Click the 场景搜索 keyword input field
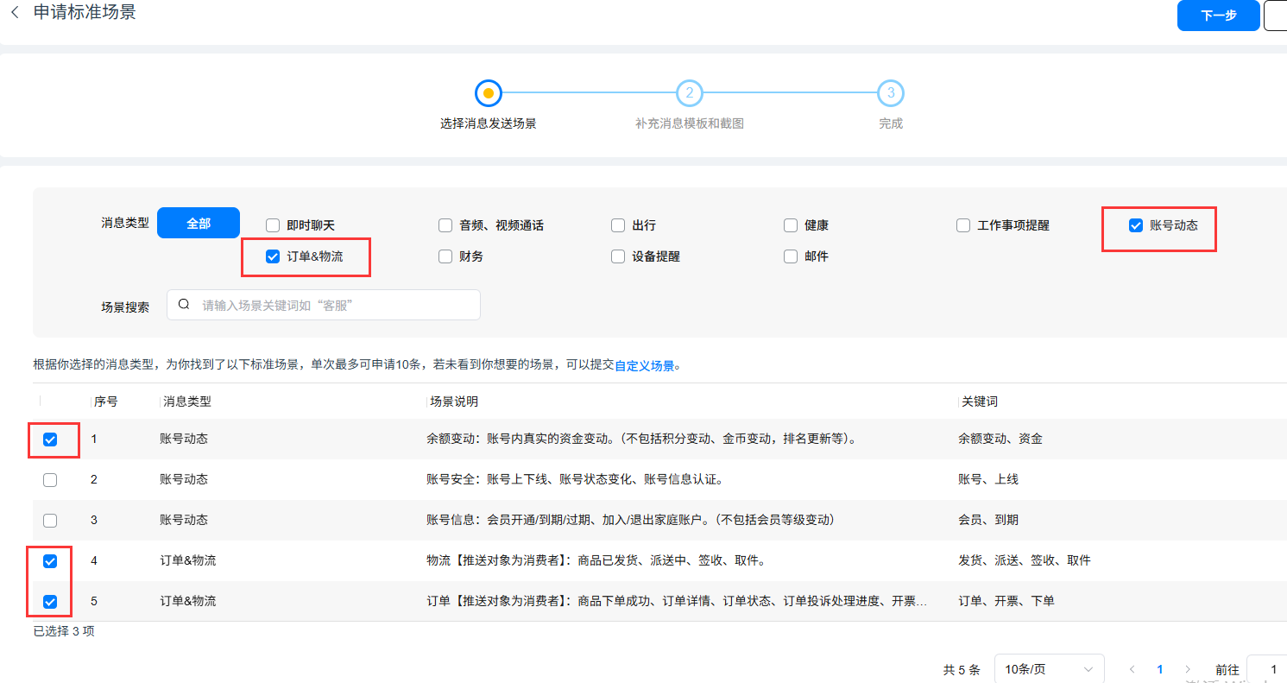 pos(337,305)
